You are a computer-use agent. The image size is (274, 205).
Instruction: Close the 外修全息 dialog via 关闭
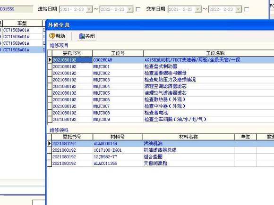click(x=87, y=36)
